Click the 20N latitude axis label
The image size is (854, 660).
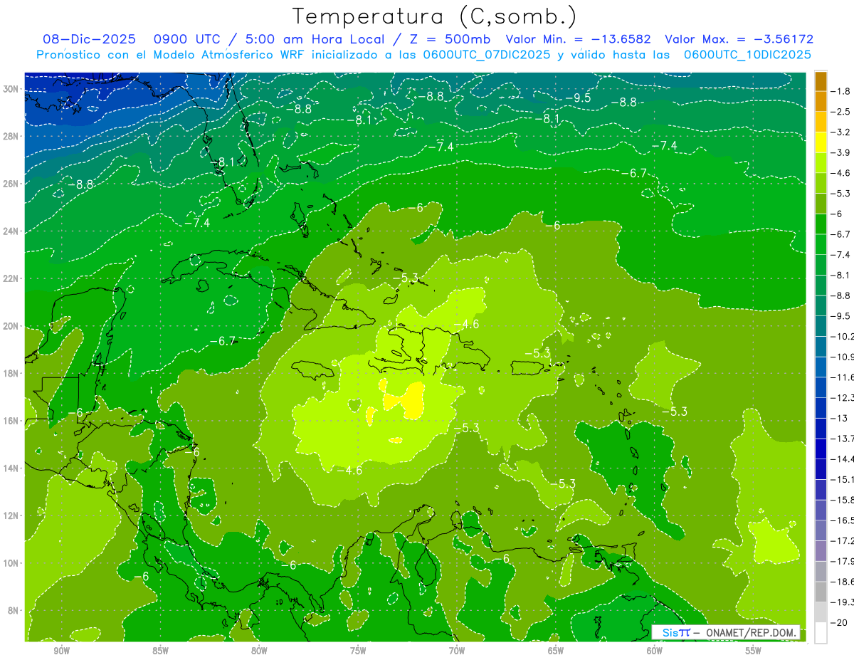tap(12, 326)
